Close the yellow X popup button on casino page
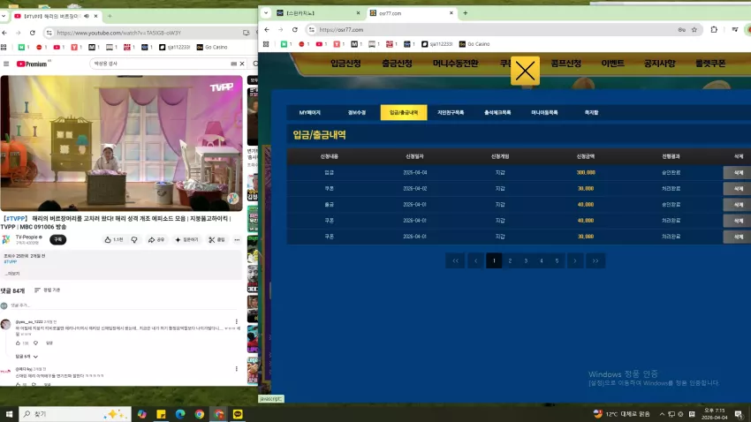 tap(525, 71)
